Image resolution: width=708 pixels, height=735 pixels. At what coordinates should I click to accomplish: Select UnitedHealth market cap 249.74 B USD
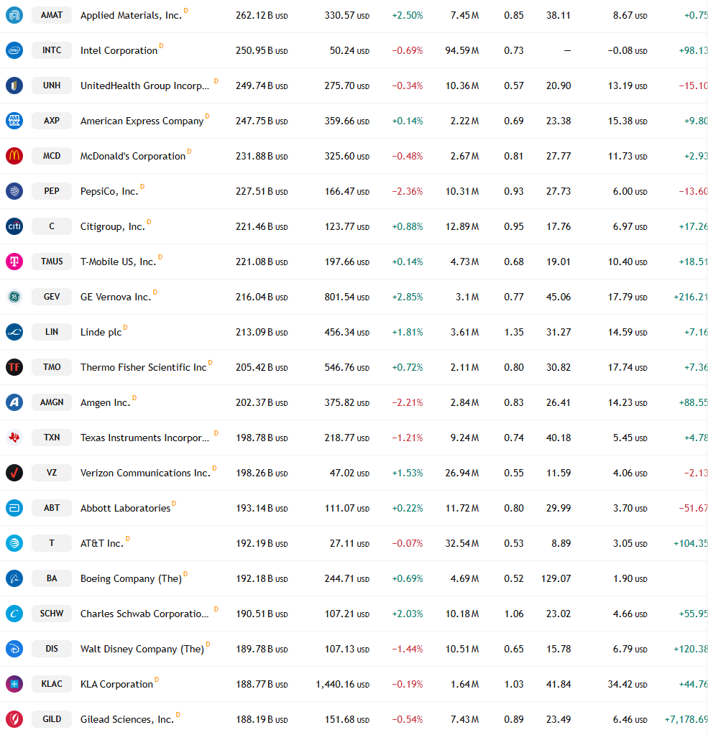[262, 85]
